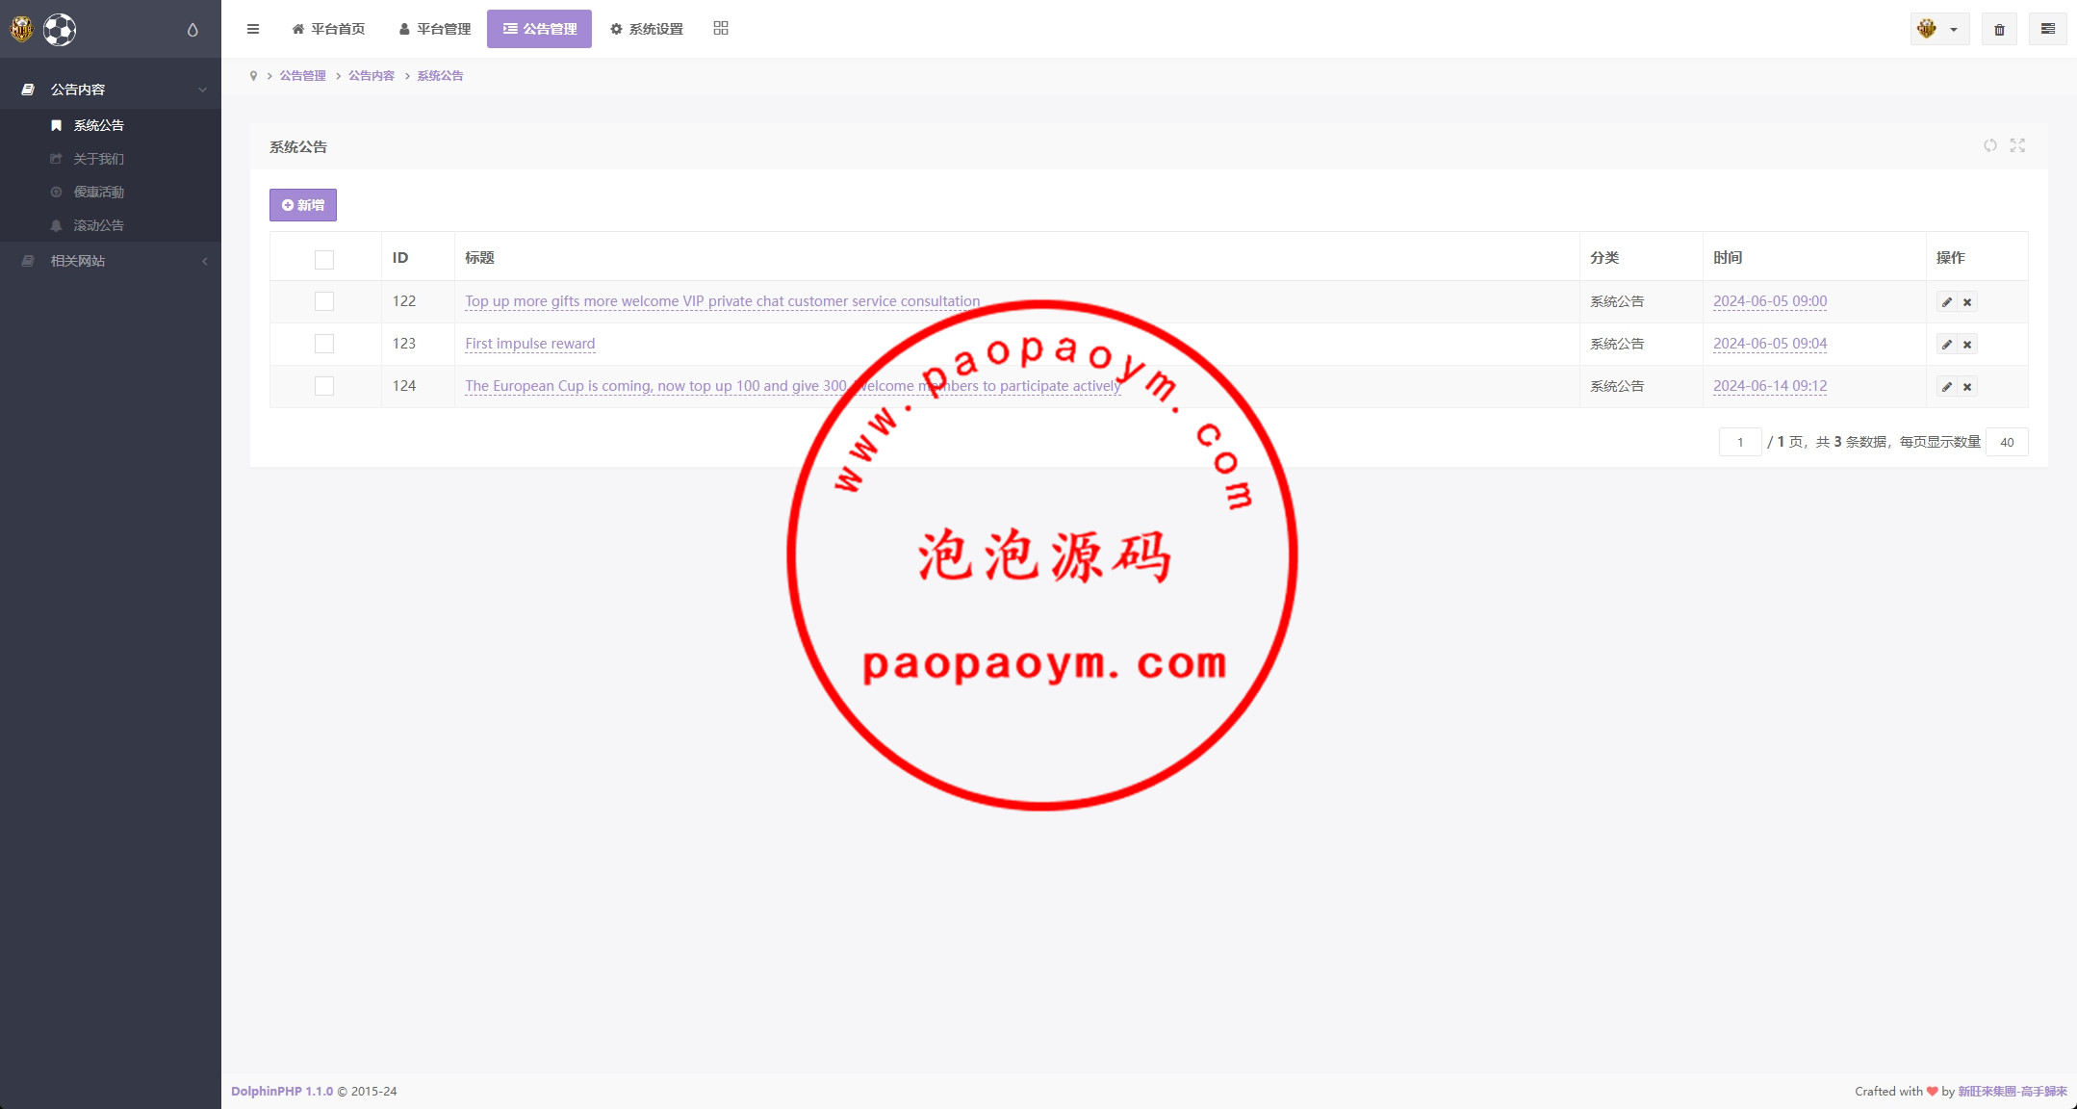Click the grid modules icon in top navigation
Image resolution: width=2077 pixels, height=1109 pixels.
[x=721, y=29]
